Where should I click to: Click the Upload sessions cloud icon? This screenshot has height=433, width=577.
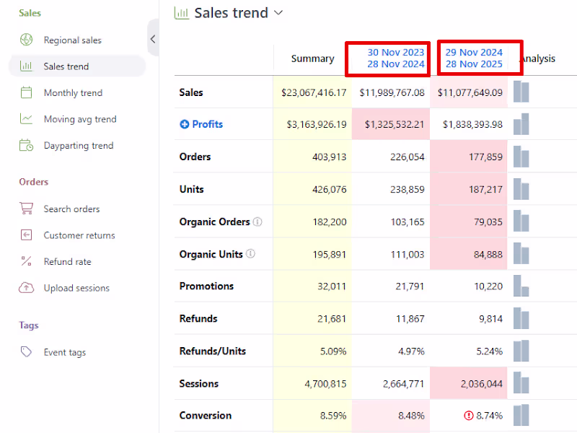(x=26, y=287)
